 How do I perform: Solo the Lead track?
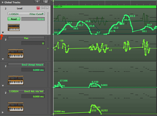pyautogui.click(x=46, y=8)
